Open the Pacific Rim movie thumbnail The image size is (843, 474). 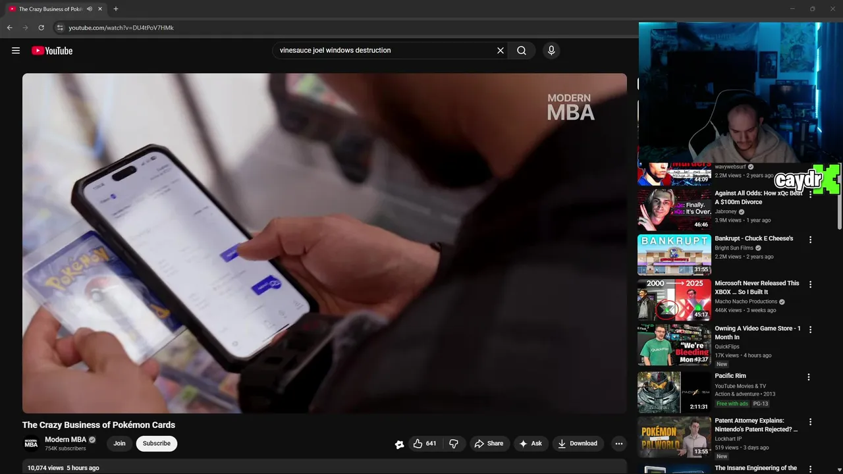pos(674,392)
